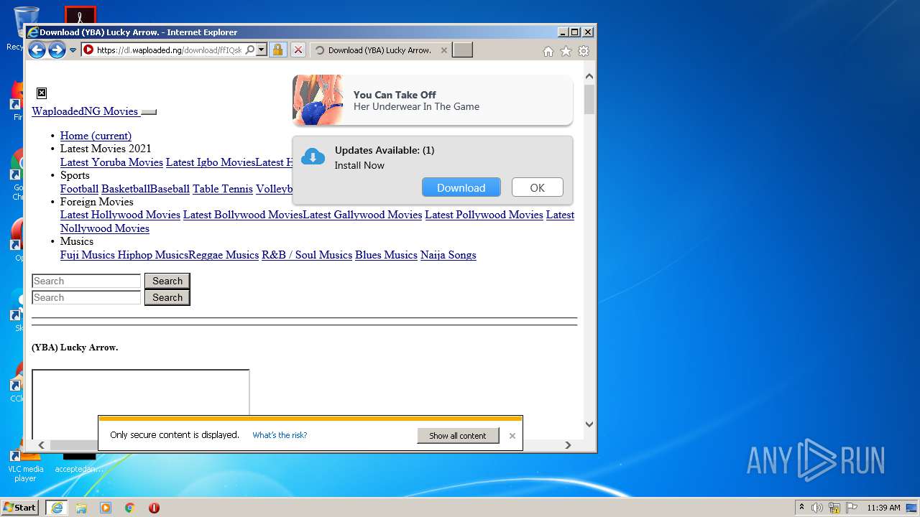Open R&B / Soul Musics link
920x517 pixels.
click(307, 255)
